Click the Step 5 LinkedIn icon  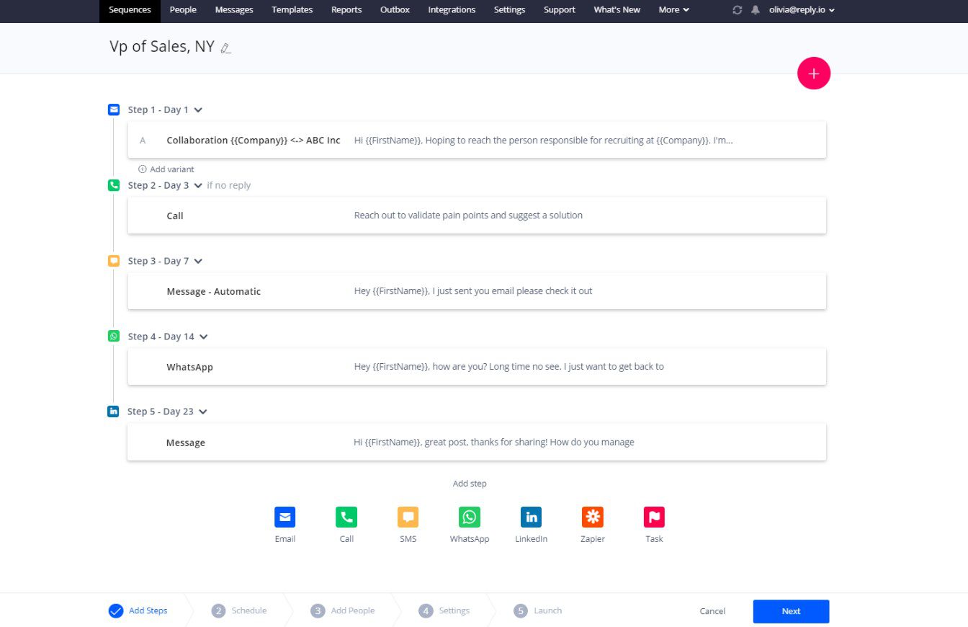click(113, 411)
